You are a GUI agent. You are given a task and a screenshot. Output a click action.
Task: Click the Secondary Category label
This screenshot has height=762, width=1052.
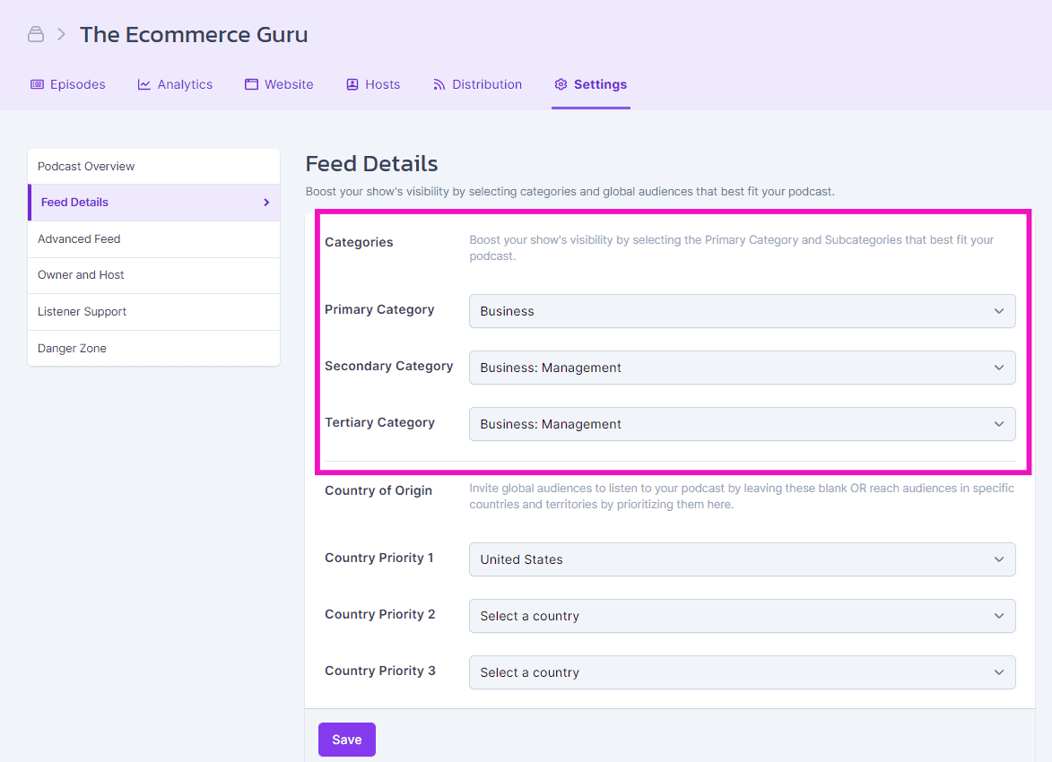(389, 366)
